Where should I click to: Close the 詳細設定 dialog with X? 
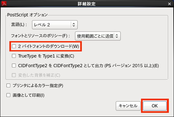point(169,4)
